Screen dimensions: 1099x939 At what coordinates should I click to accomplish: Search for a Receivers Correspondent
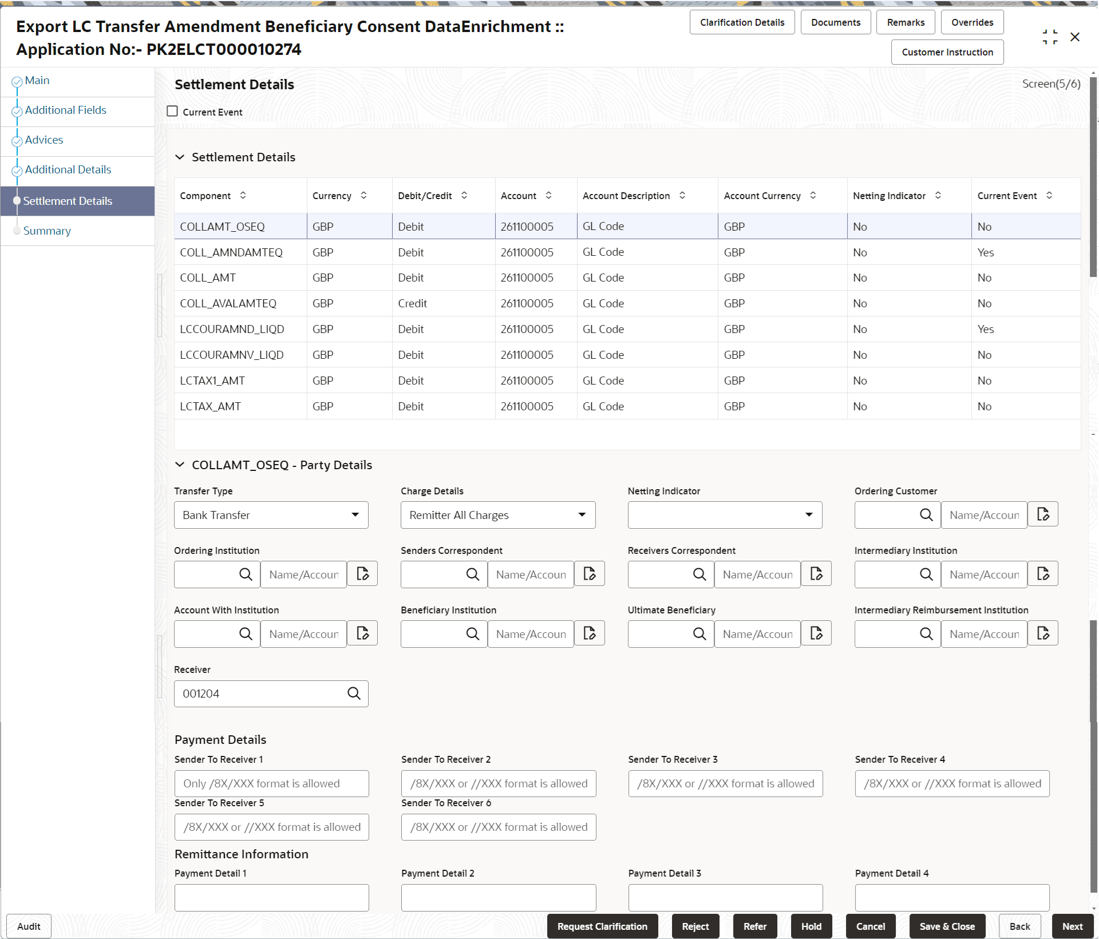click(699, 574)
